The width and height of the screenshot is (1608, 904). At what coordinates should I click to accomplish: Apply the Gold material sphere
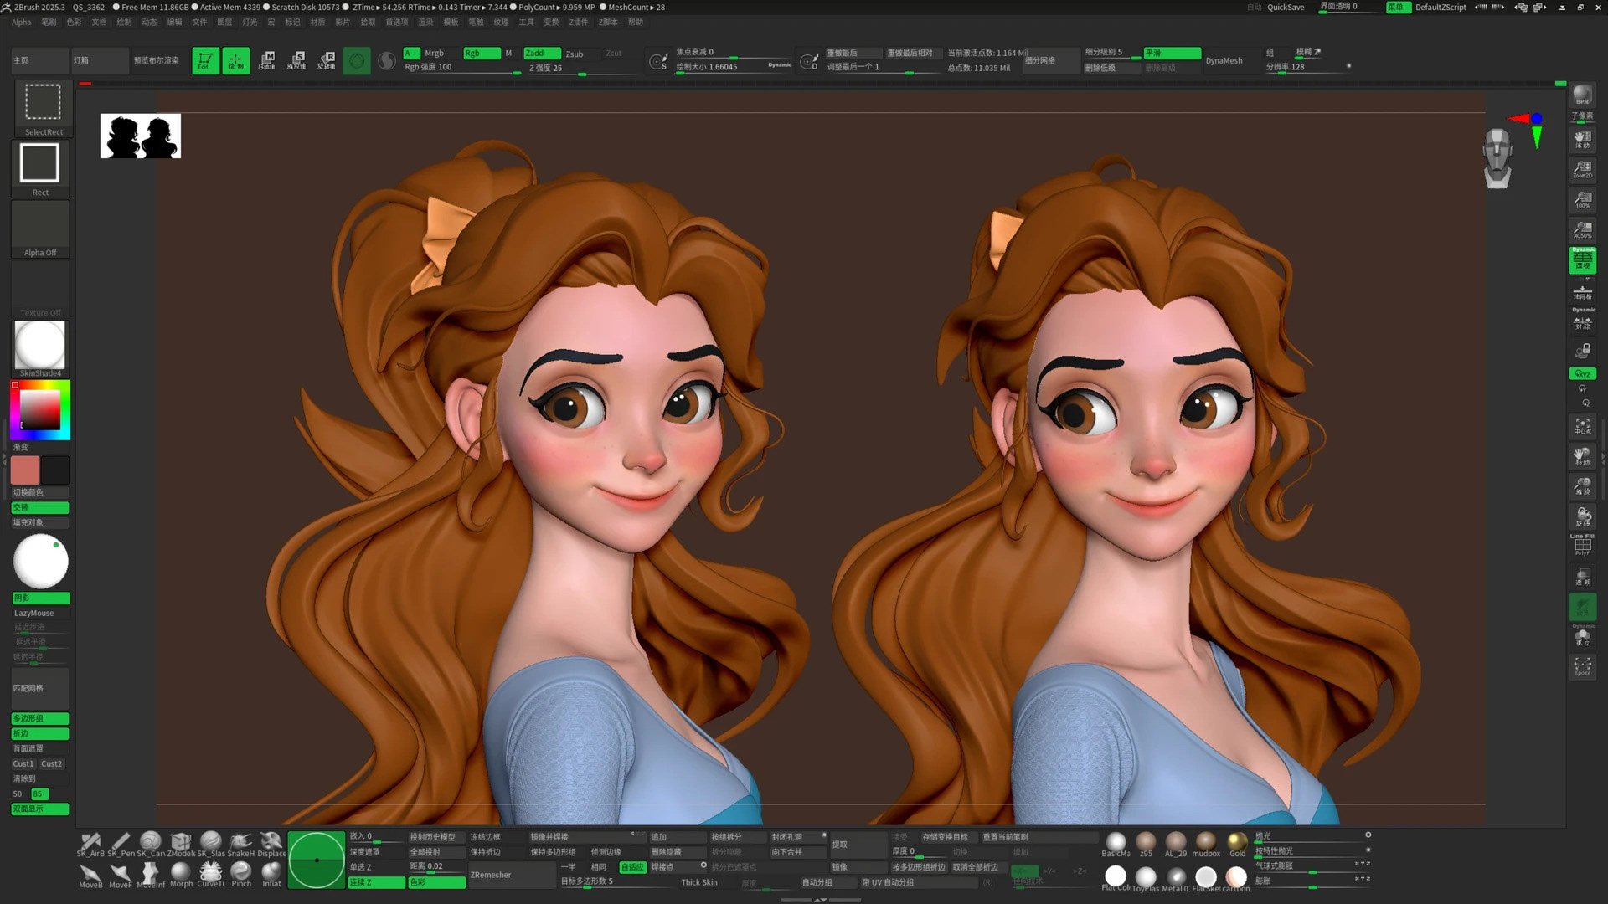click(1237, 842)
